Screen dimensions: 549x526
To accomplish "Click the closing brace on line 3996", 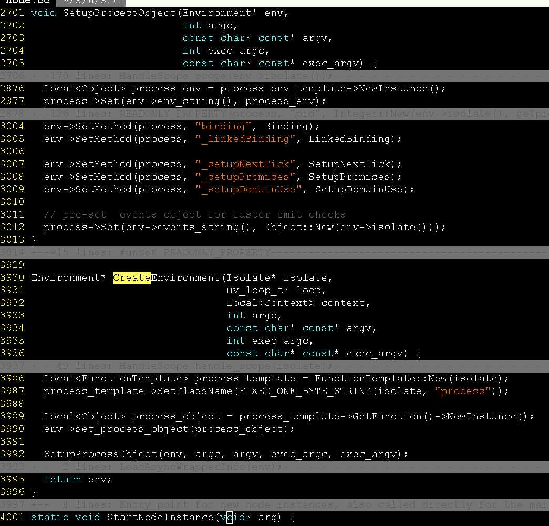I will click(34, 492).
